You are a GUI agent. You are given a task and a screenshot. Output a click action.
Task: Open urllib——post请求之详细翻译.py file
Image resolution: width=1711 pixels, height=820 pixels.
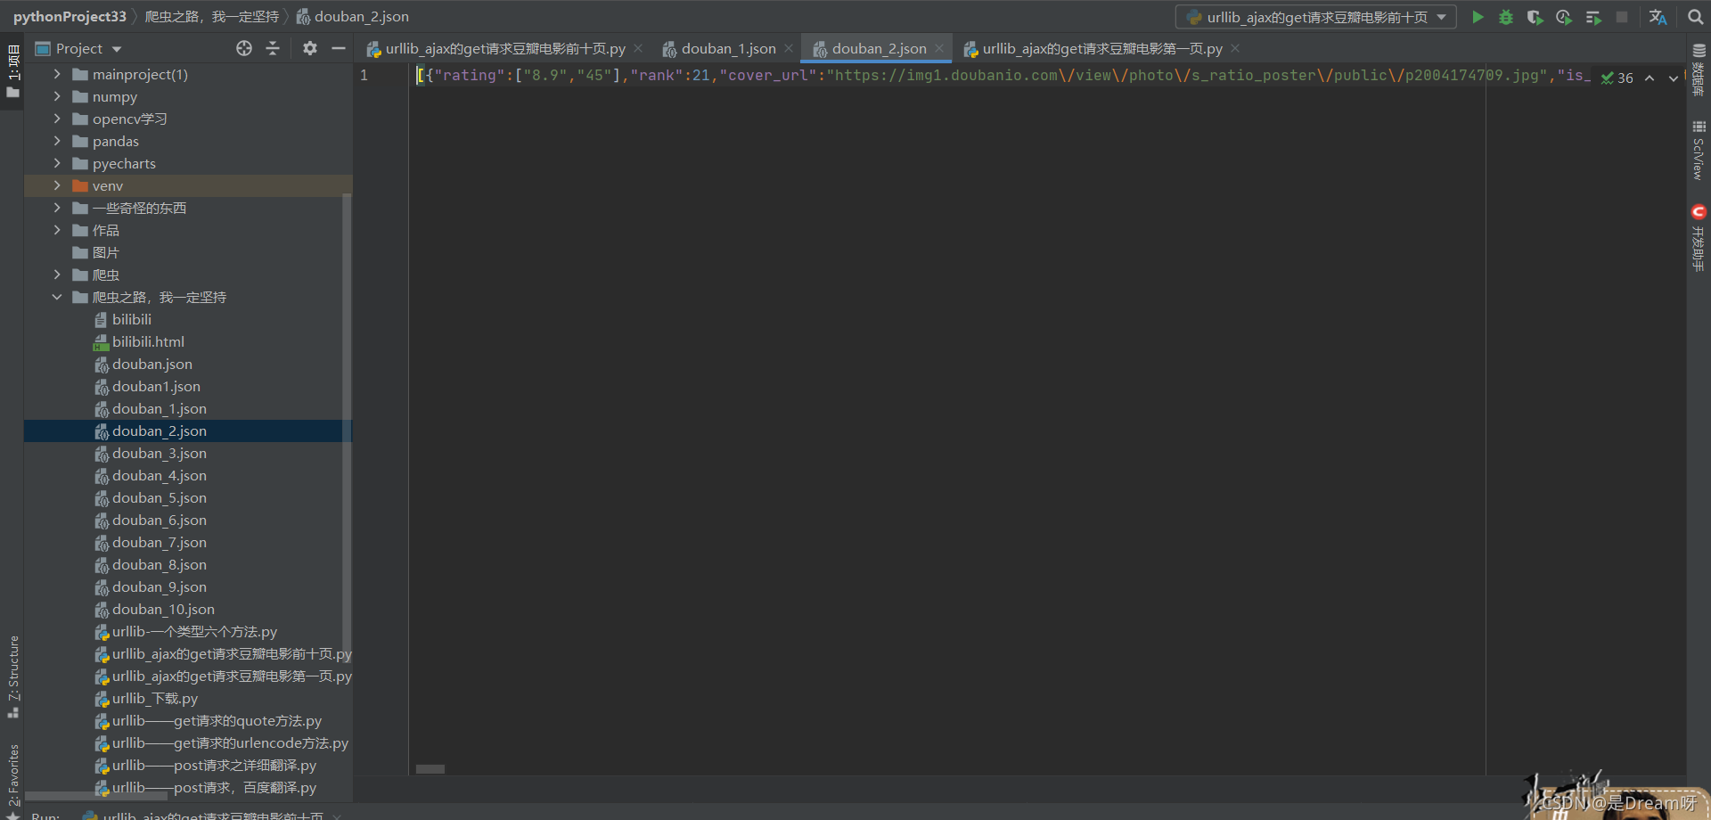pos(205,765)
